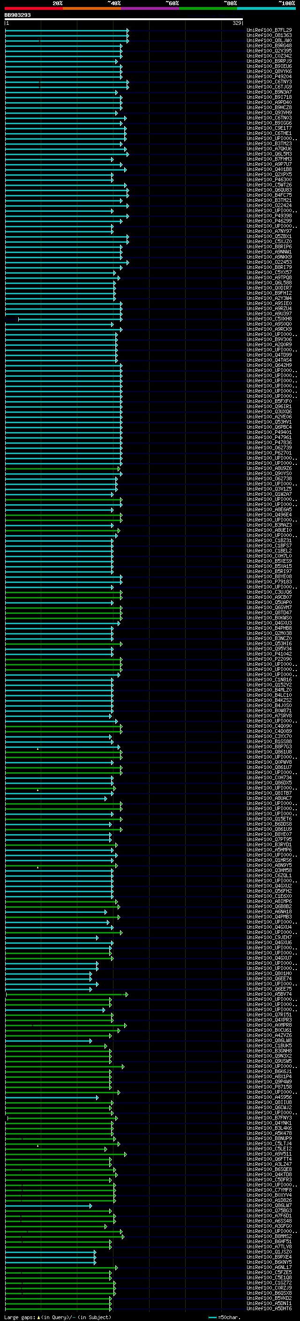
Task: Select hit UniRef100_B7FL29
Action: pyautogui.click(x=269, y=30)
